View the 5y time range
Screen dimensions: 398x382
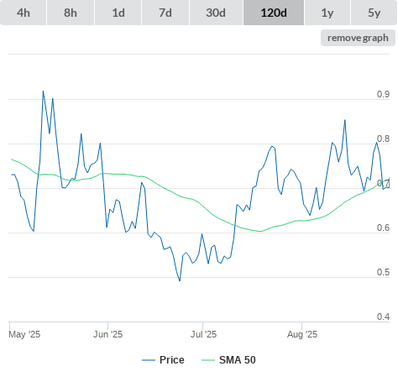coord(374,13)
